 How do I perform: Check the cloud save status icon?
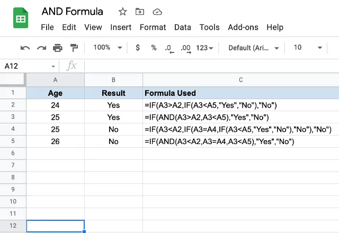click(157, 12)
